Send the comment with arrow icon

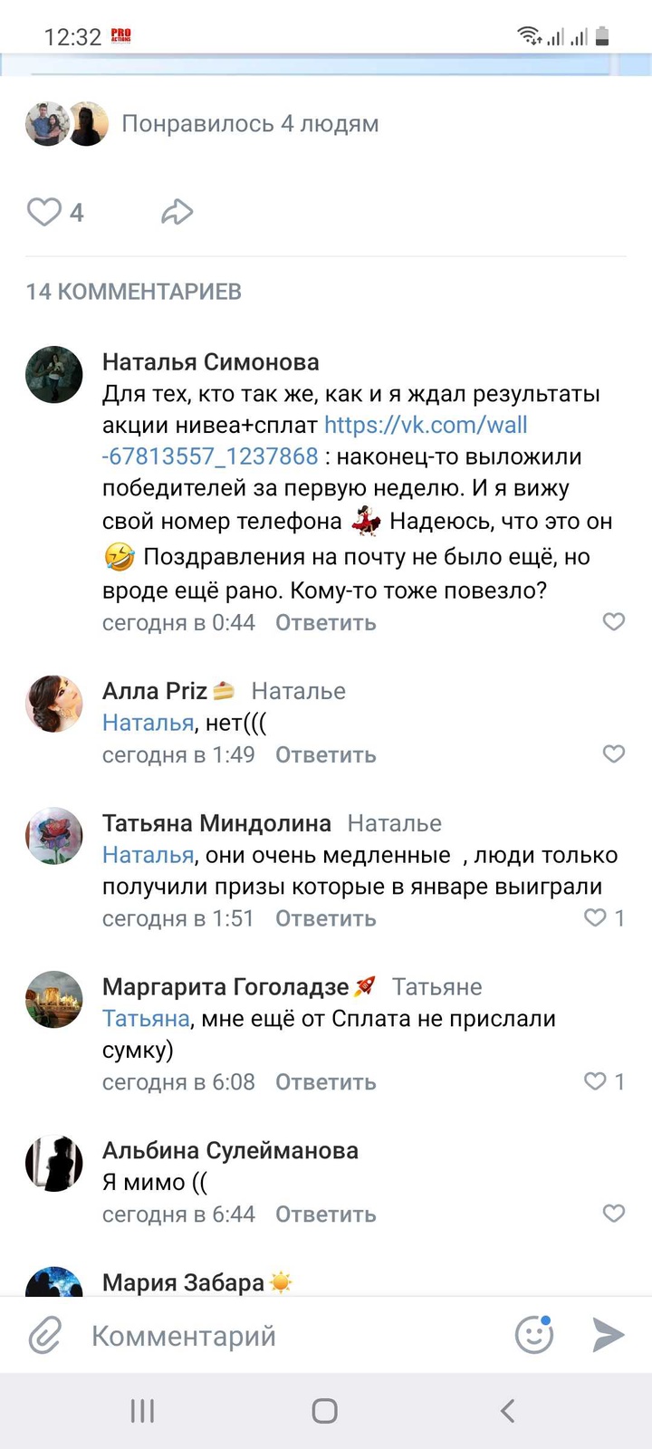pyautogui.click(x=608, y=1335)
